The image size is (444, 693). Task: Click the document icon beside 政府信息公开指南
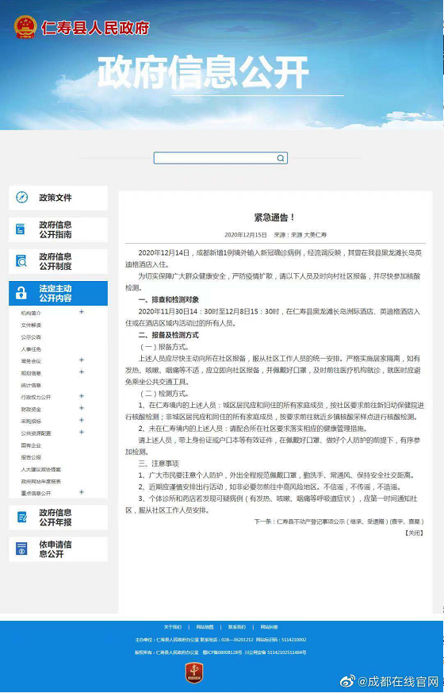21,229
